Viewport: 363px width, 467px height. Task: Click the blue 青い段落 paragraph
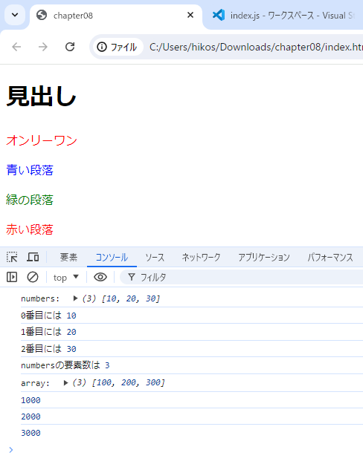point(30,170)
